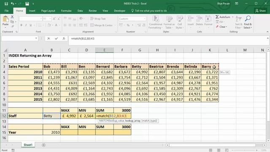This screenshot has width=270, height=152.
Task: Click the Select All corner triangle
Action: click(5, 50)
